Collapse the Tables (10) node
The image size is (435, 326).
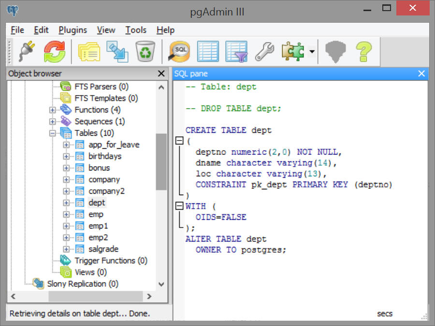tap(52, 133)
